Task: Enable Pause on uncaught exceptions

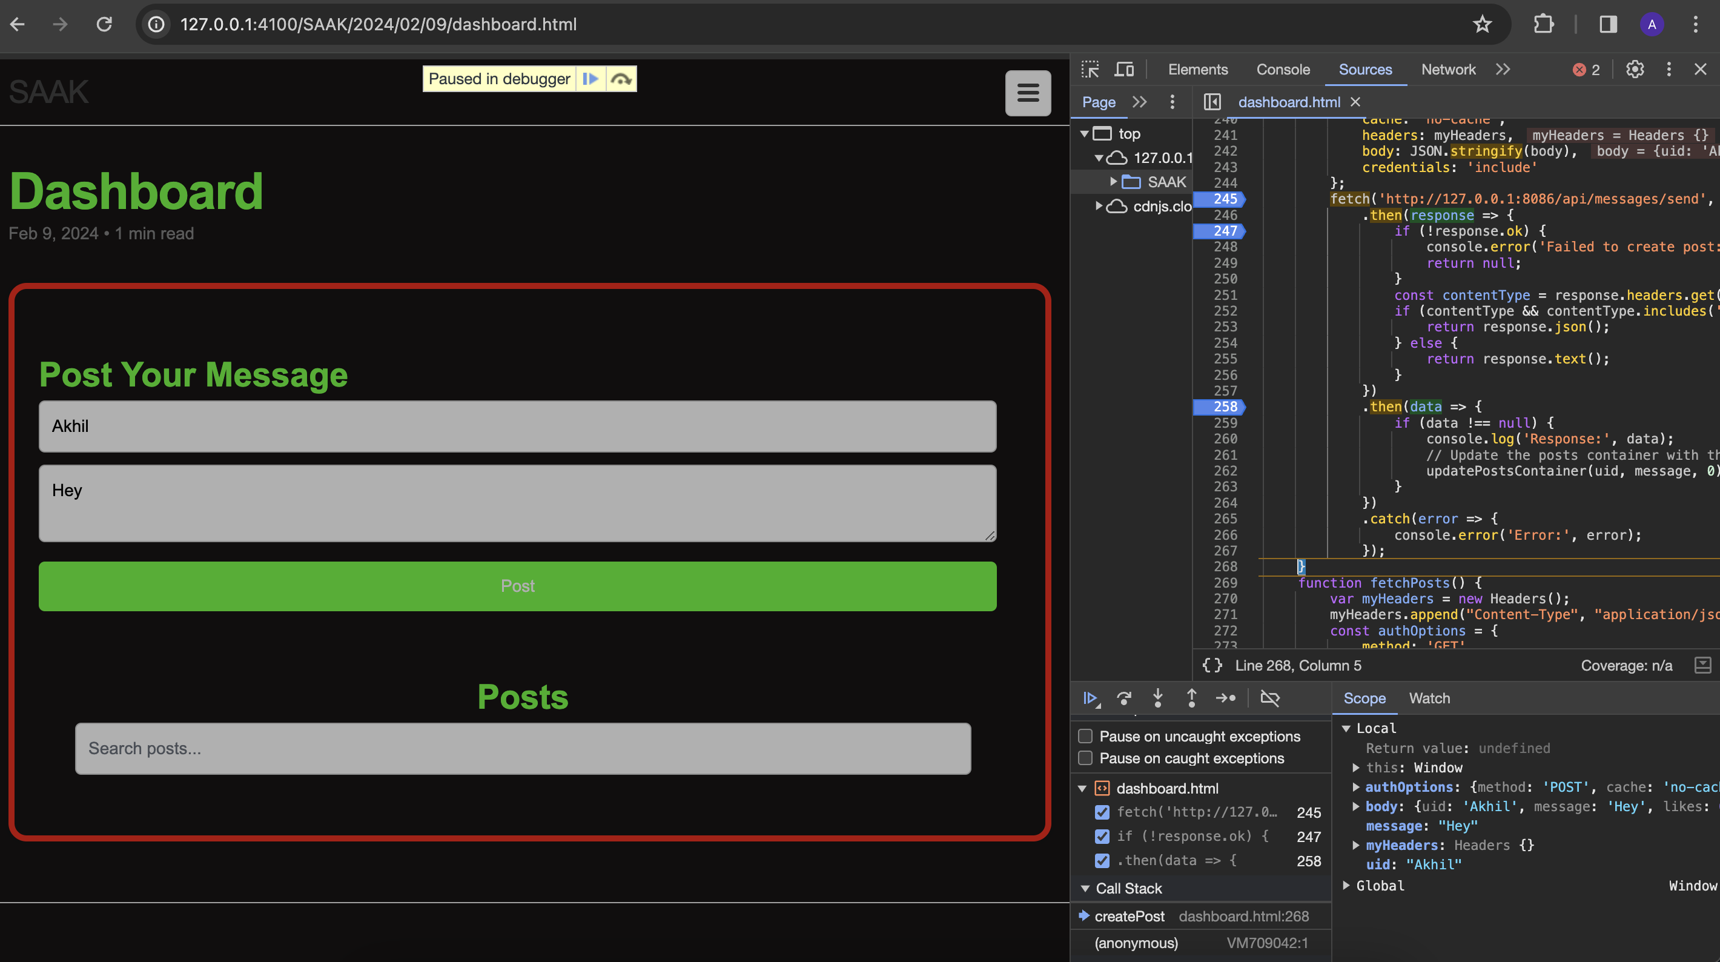Action: 1083,735
